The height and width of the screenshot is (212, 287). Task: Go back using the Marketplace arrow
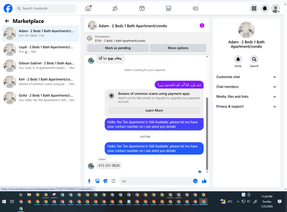click(7, 21)
